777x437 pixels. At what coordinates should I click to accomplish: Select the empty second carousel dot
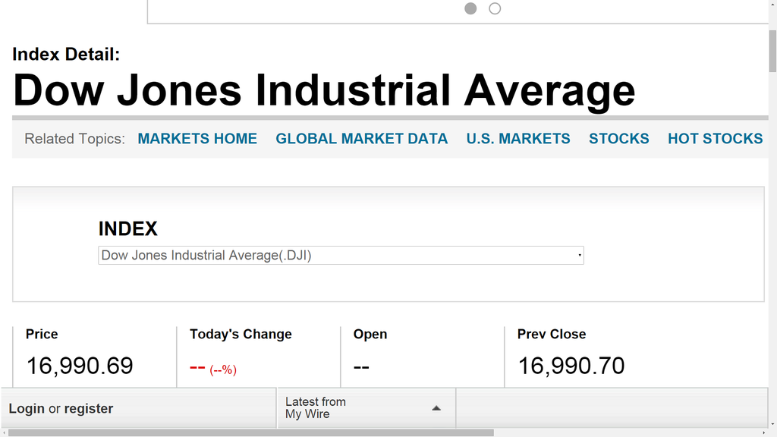pos(495,8)
